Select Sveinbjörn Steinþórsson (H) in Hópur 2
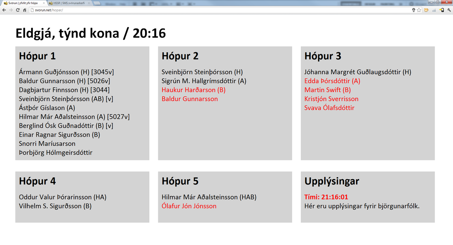453x245 pixels. pyautogui.click(x=202, y=72)
